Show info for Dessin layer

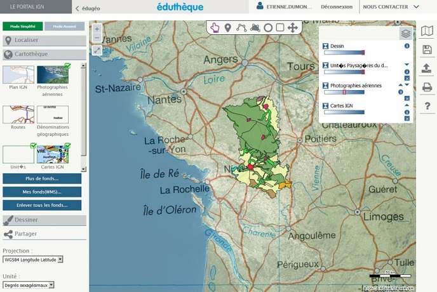click(x=407, y=46)
